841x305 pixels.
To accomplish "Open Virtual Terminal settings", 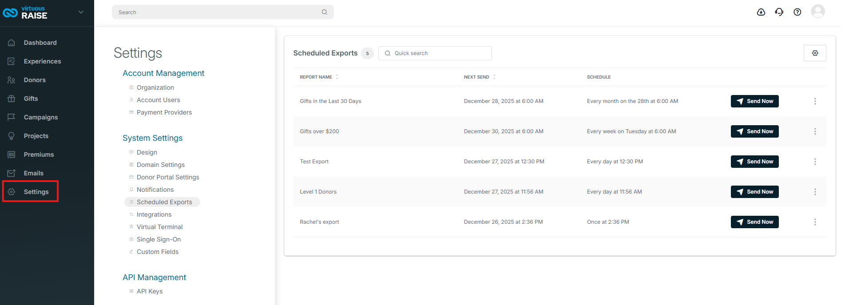I will pyautogui.click(x=159, y=227).
